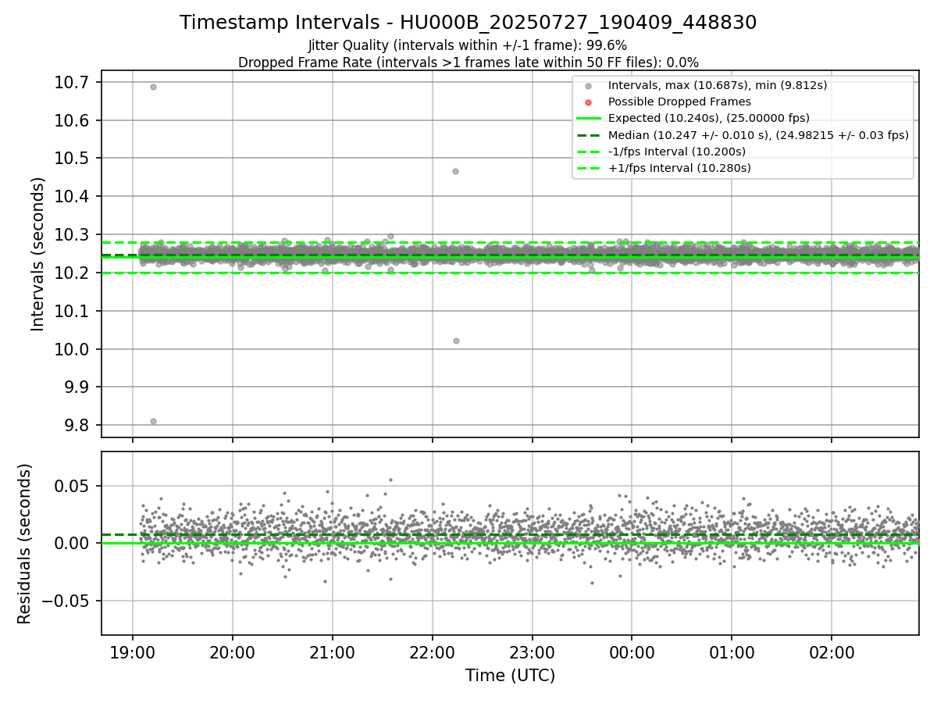Click legend entry '+1/fps Interval (10.280s)'
Viewport: 937px width, 703px height.
coord(679,168)
